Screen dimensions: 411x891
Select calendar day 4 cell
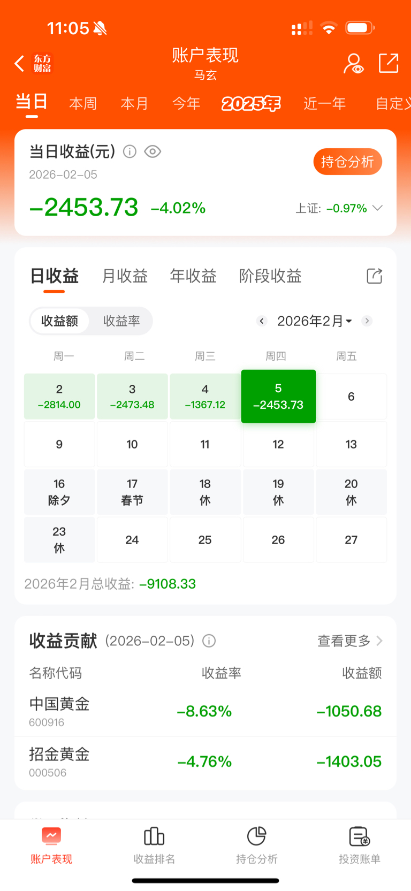click(205, 397)
